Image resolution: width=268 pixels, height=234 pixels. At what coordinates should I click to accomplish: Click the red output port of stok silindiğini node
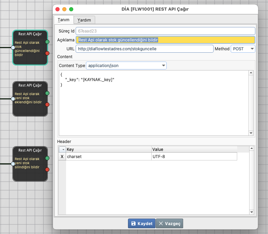[x=47, y=169]
